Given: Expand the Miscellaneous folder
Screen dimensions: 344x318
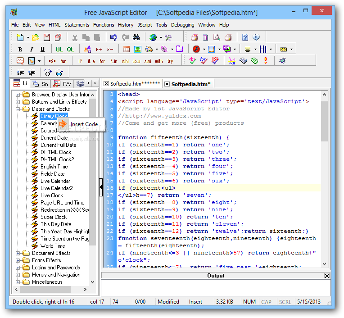Looking at the screenshot, I should pyautogui.click(x=18, y=282).
